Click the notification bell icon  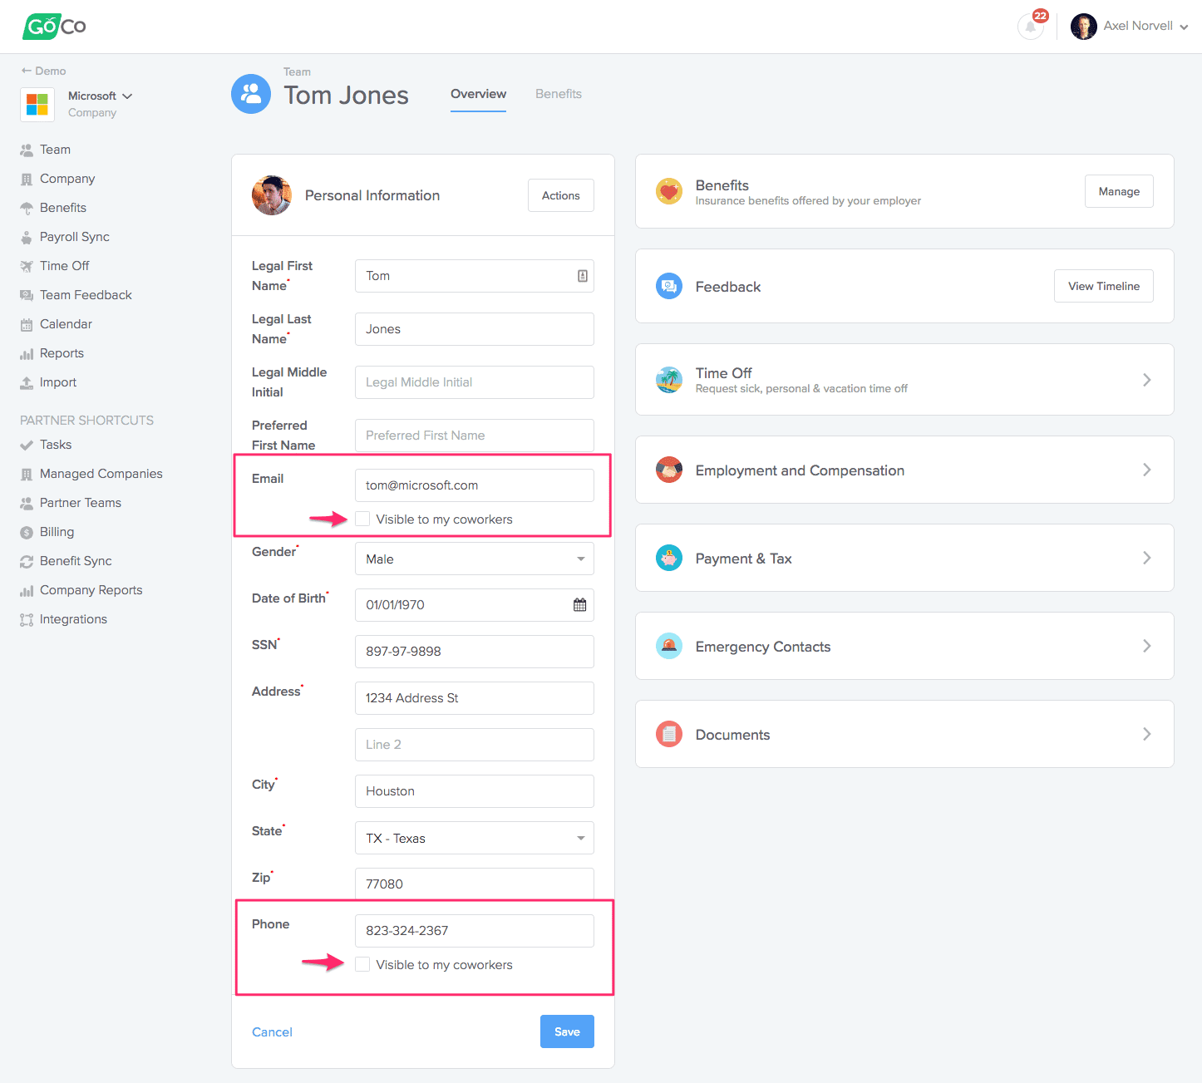click(1030, 27)
